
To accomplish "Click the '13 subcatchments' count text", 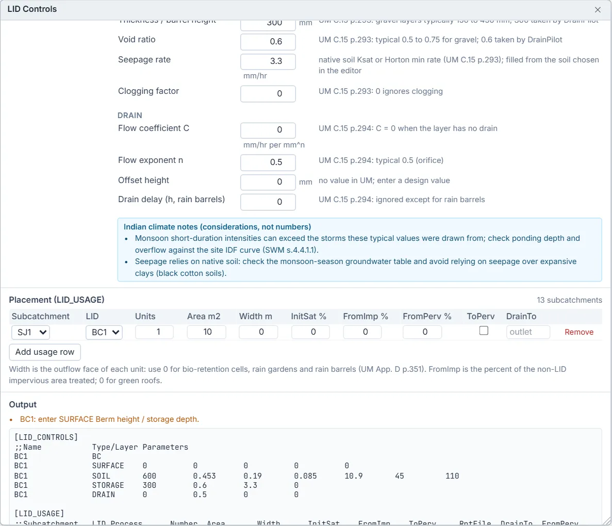I will [x=569, y=300].
